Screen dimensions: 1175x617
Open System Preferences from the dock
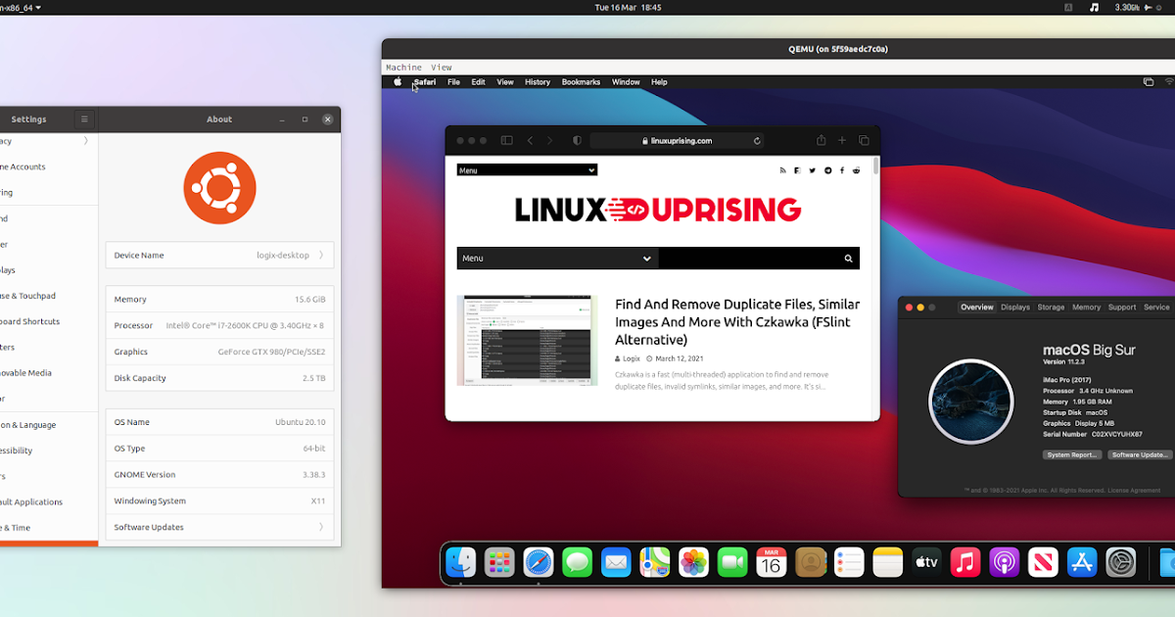[1120, 562]
